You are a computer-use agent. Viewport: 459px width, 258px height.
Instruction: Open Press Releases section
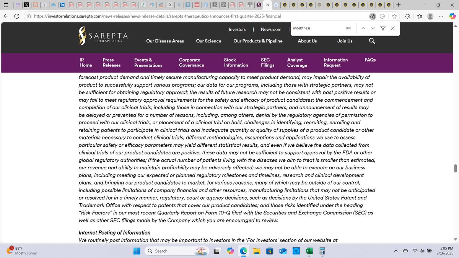(112, 63)
